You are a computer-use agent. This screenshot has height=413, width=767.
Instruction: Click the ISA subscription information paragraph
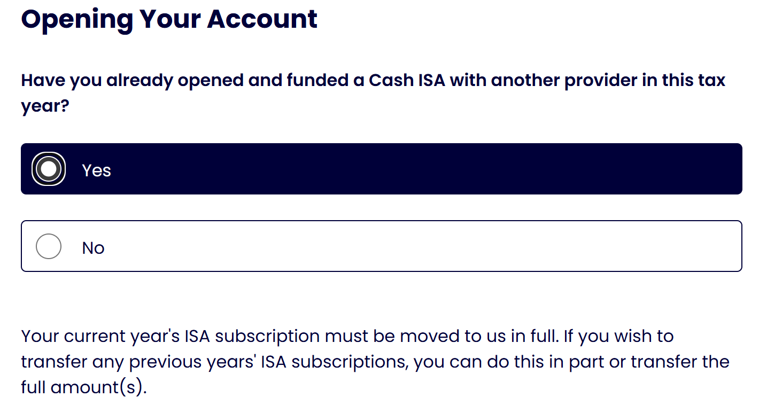375,362
